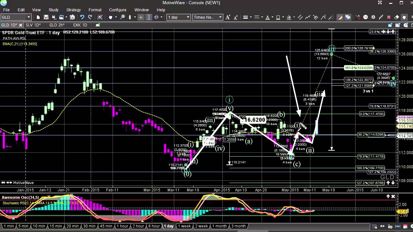Click the speech bubble circle toolbar icon

click(x=366, y=17)
